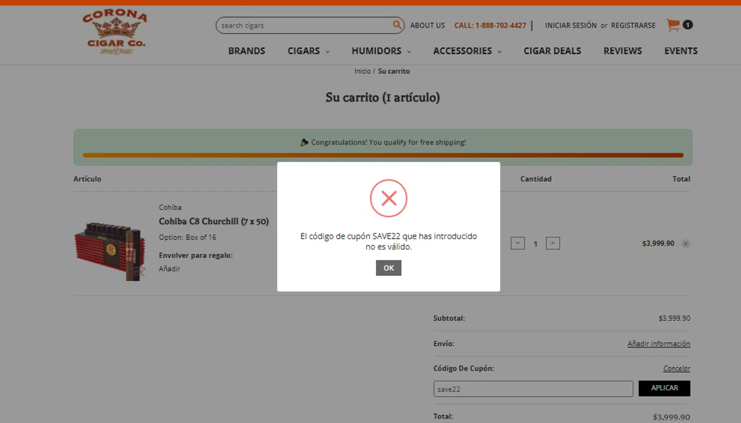Screen dimensions: 741x423
Task: Open the Reviews page
Action: click(622, 51)
